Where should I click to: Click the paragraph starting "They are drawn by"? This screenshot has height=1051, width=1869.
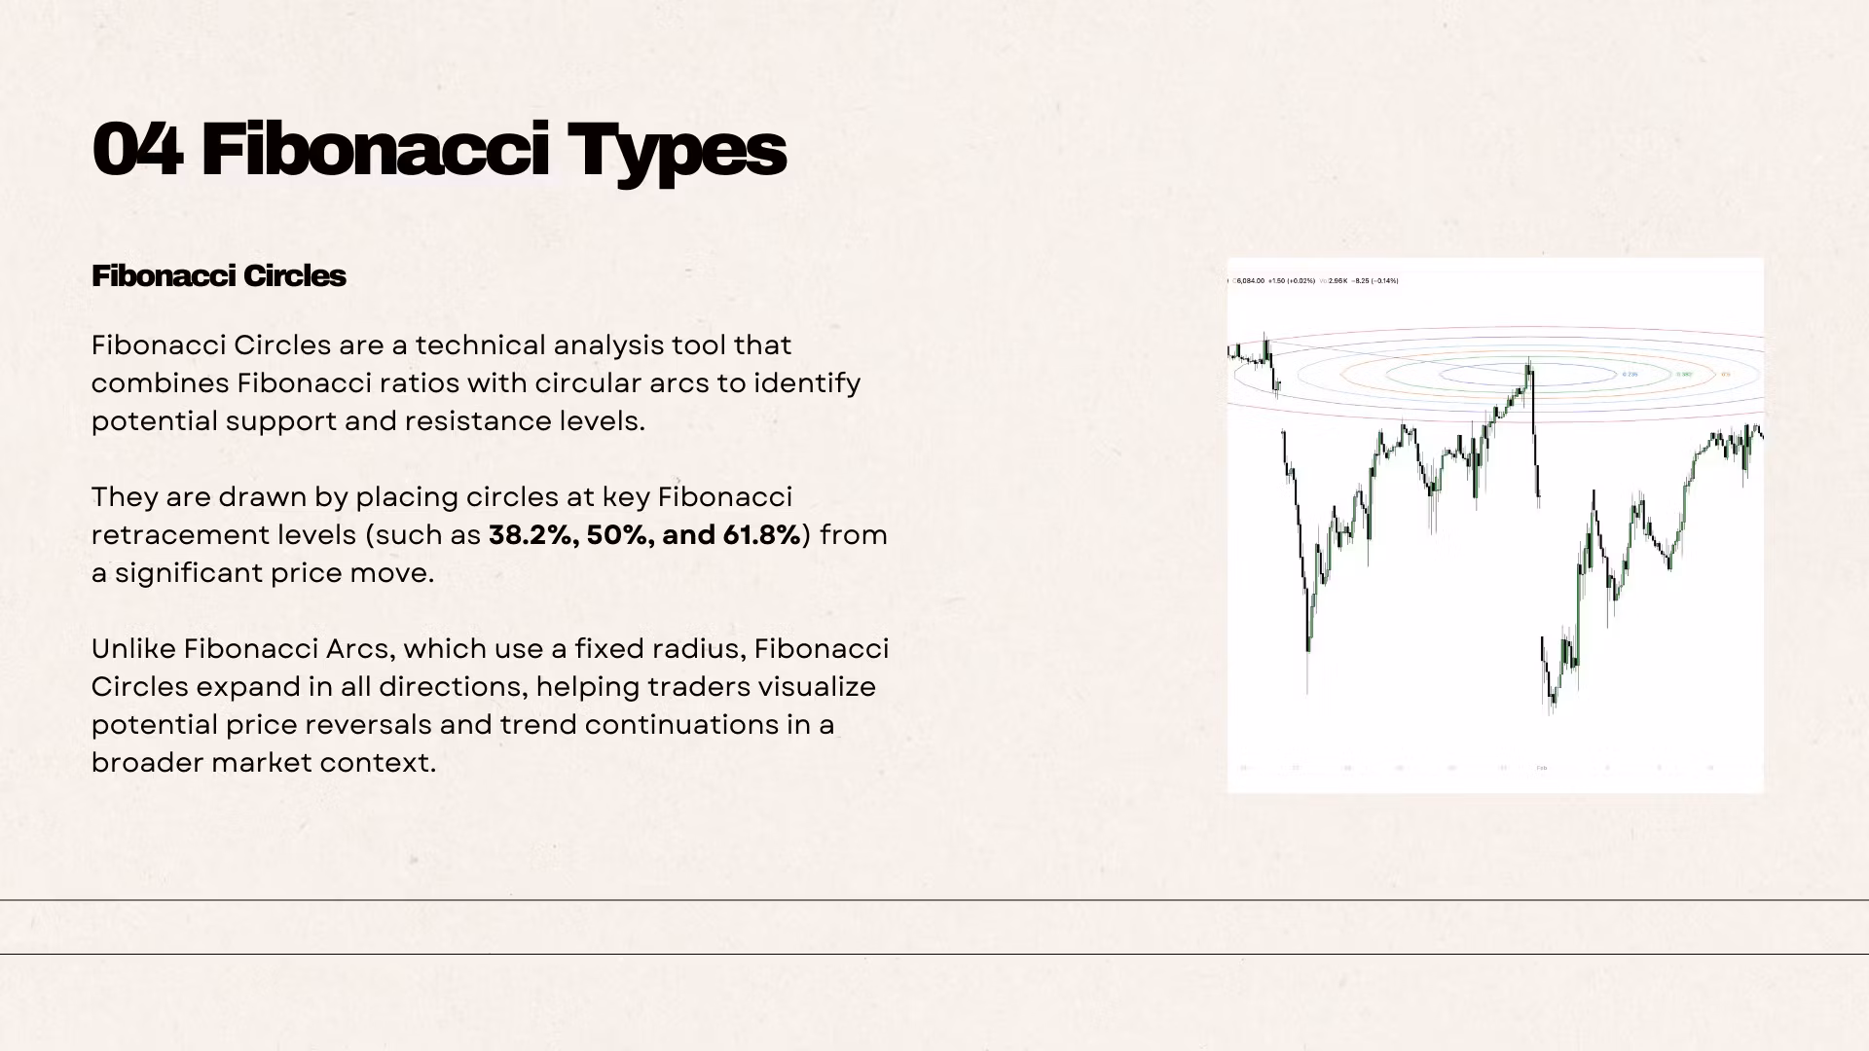(489, 534)
